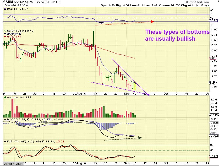The image size is (219, 166).
Task: Click the StockCharts.com copyright logo
Action: [198, 2]
